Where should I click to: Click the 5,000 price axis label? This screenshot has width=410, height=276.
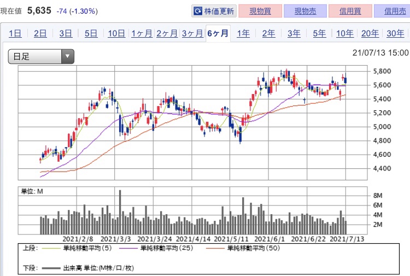(x=382, y=127)
